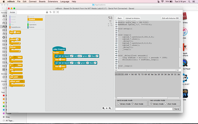The image size is (198, 124).
Task: Open first block's green 0 dropdown
Action: [x=90, y=56]
